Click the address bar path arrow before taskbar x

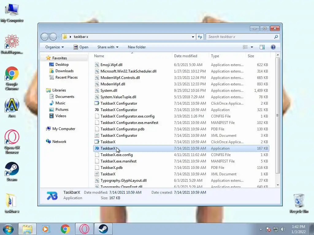(x=70, y=37)
